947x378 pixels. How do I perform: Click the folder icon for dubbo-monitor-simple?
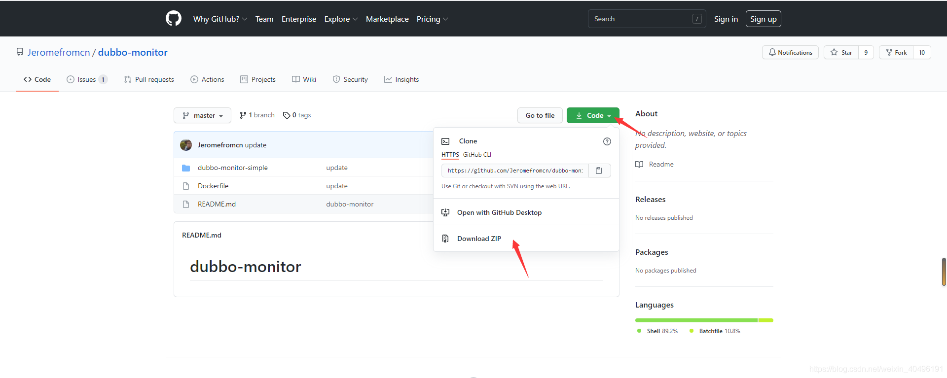[x=186, y=168]
